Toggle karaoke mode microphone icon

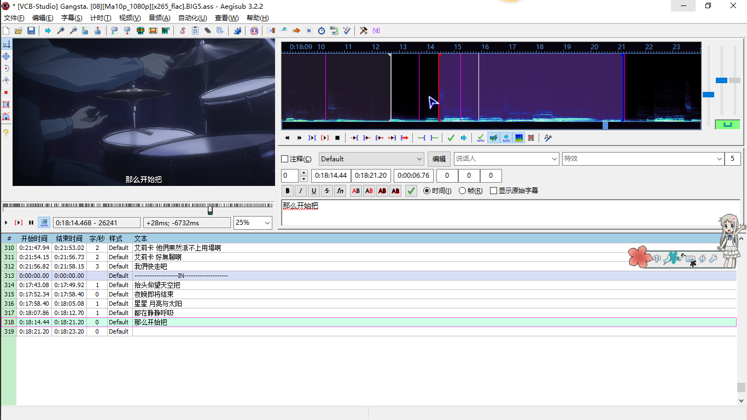click(x=548, y=138)
